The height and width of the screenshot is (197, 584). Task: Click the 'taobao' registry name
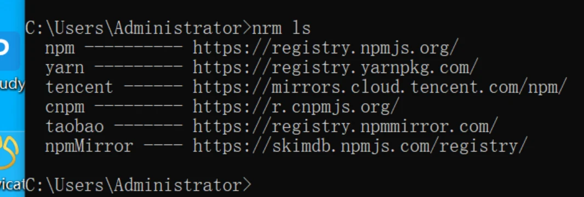75,127
